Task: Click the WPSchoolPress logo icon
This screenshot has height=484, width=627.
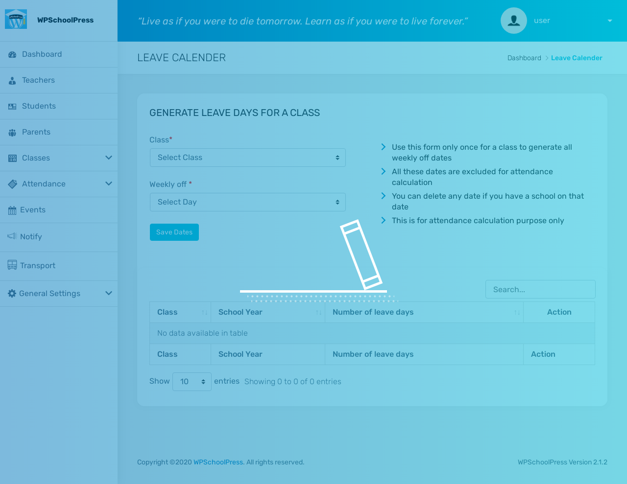Action: [x=16, y=20]
